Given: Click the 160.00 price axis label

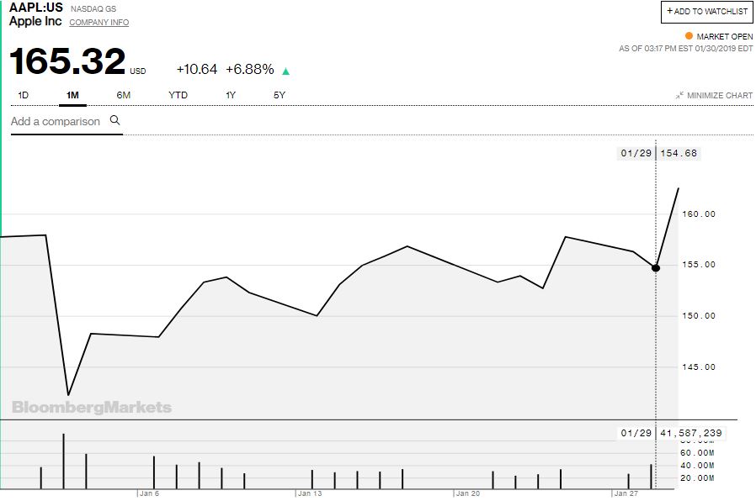Looking at the screenshot, I should [x=699, y=214].
